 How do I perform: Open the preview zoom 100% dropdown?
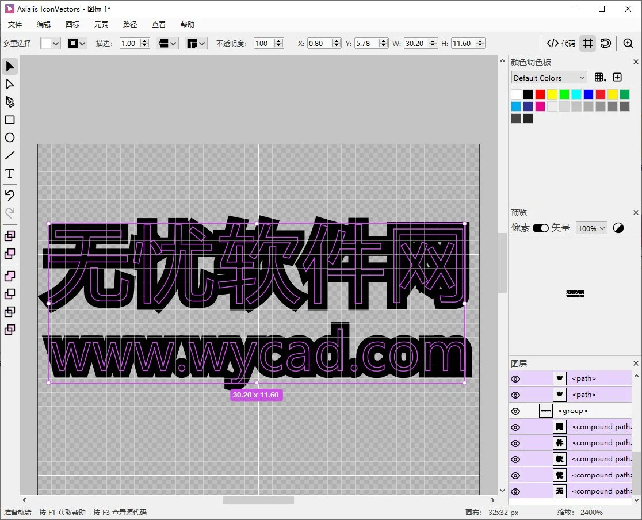pyautogui.click(x=591, y=228)
